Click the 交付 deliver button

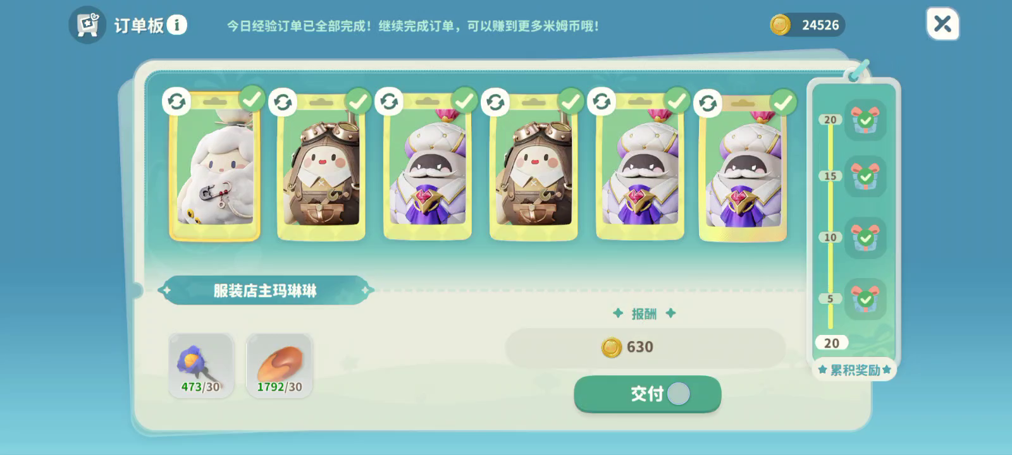648,394
